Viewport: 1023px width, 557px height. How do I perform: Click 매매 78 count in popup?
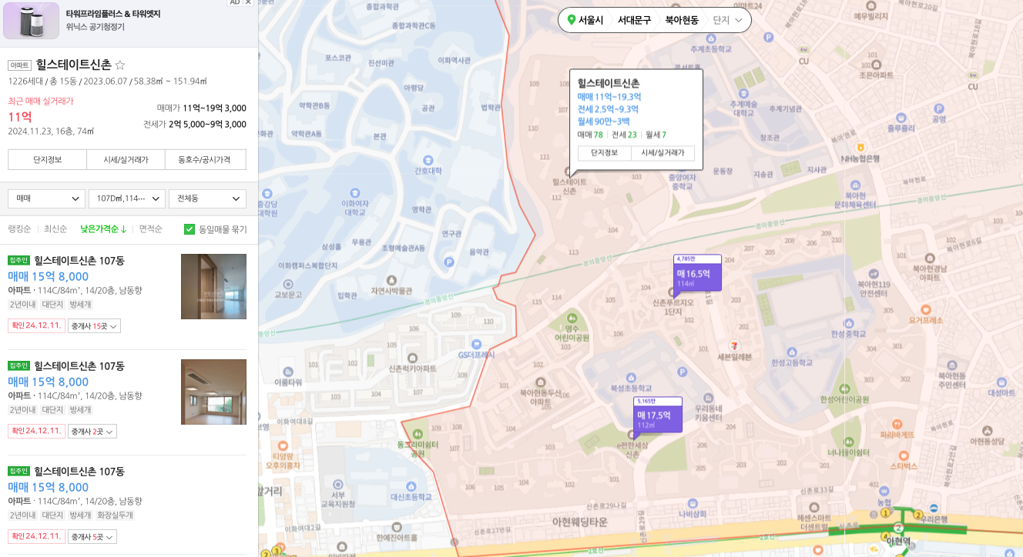590,135
